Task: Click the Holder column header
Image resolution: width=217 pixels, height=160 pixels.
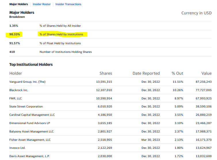Action: pos(16,73)
